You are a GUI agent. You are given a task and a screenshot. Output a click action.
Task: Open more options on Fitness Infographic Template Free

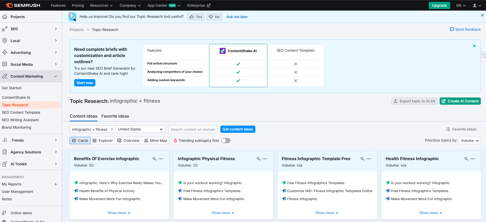[368, 159]
